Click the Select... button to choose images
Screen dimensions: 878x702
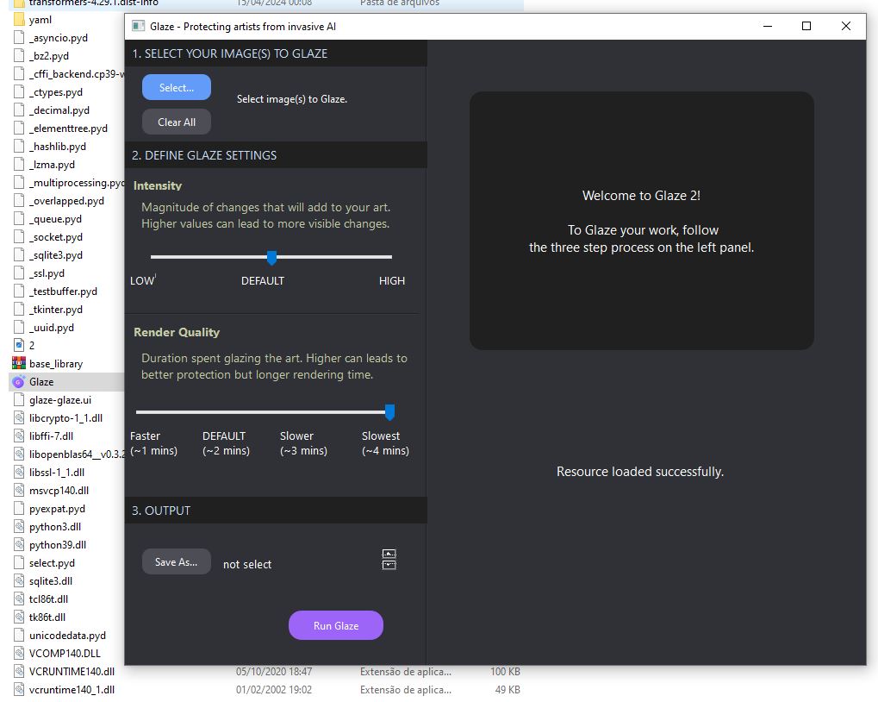pyautogui.click(x=177, y=87)
